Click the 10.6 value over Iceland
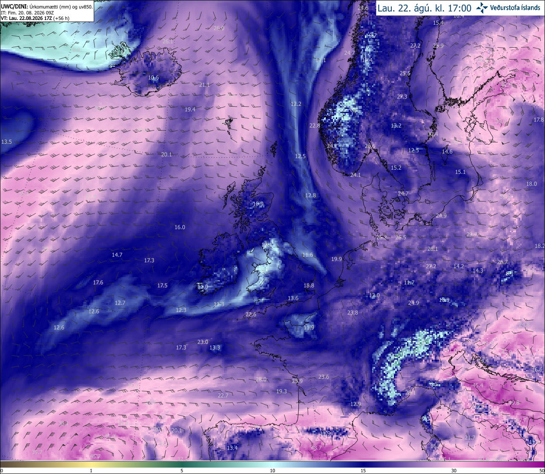 pyautogui.click(x=153, y=78)
